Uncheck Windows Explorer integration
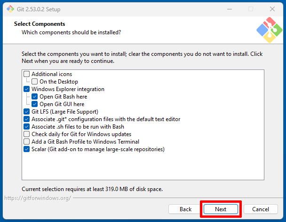 pos(27,89)
